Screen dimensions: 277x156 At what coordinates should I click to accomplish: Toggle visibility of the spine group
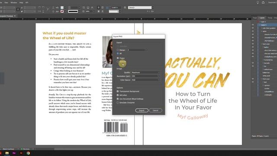point(253,31)
